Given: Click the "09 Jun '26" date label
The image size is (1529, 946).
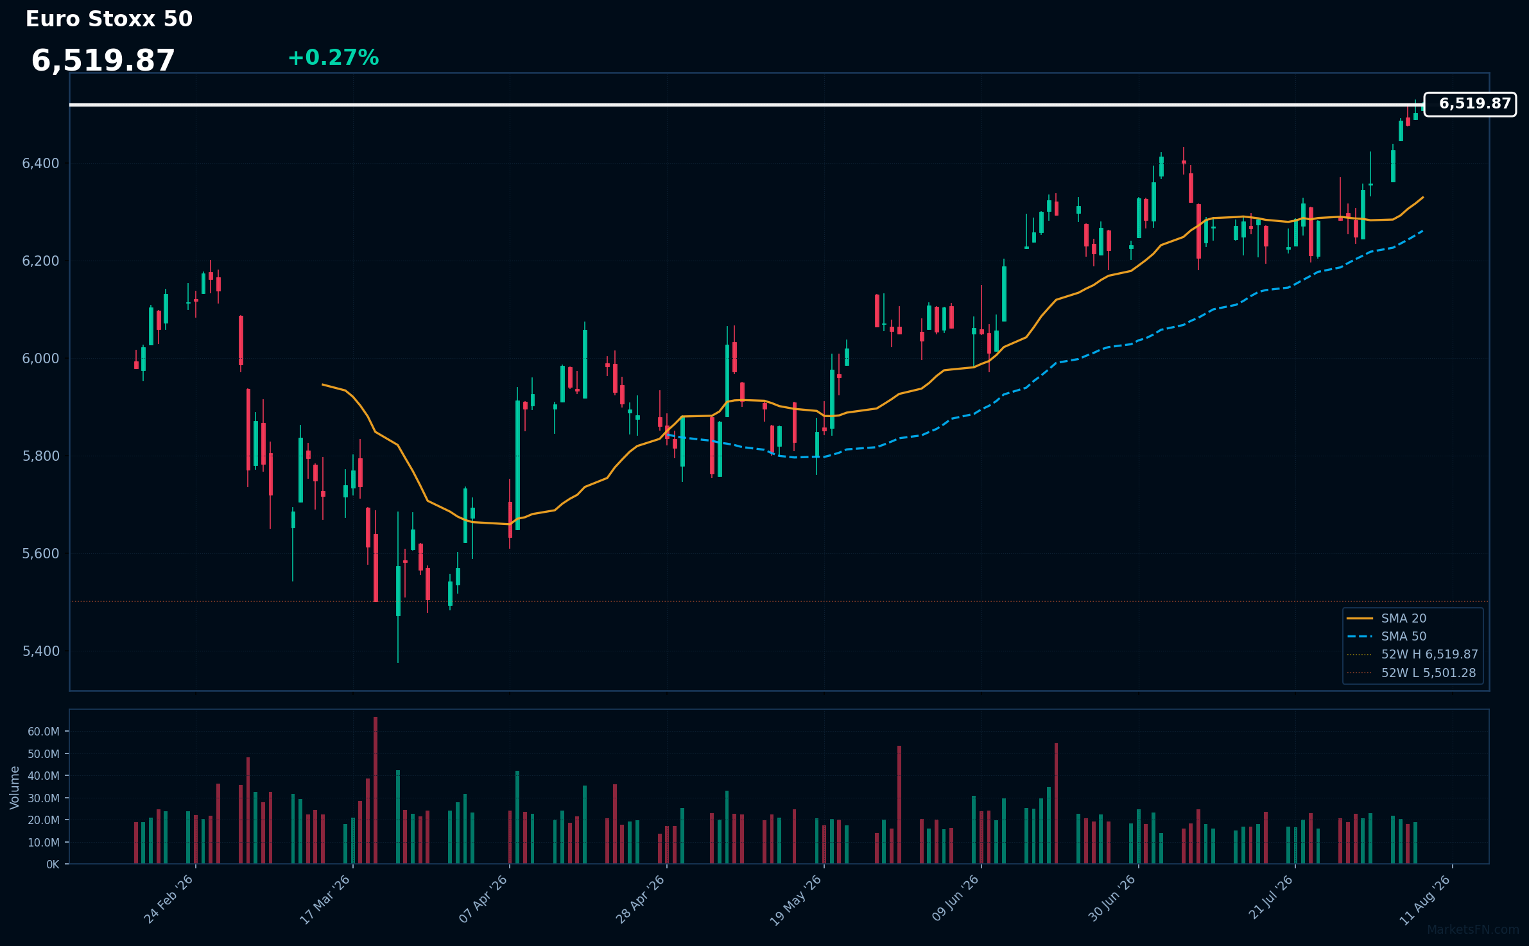Looking at the screenshot, I should 955,899.
